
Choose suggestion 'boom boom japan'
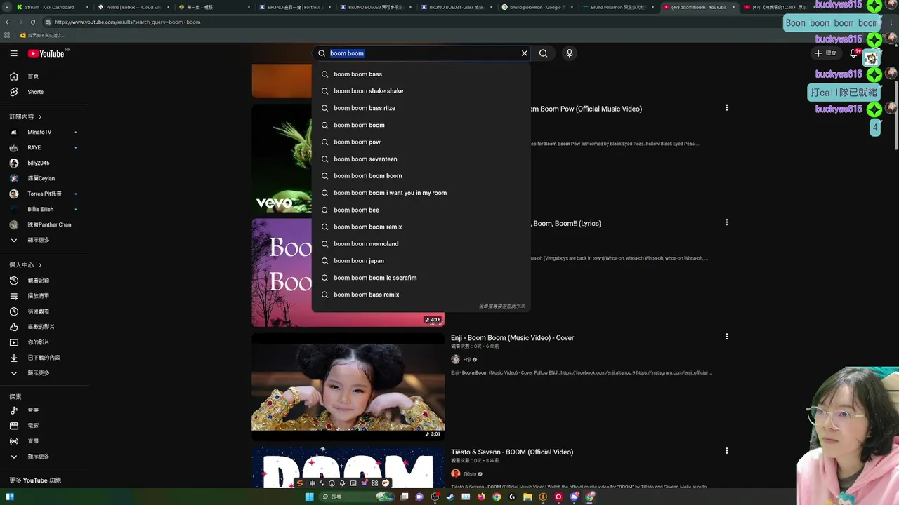[x=421, y=261]
